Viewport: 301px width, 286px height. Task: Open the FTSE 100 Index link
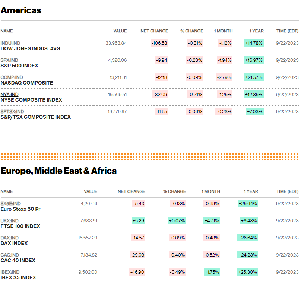click(20, 226)
